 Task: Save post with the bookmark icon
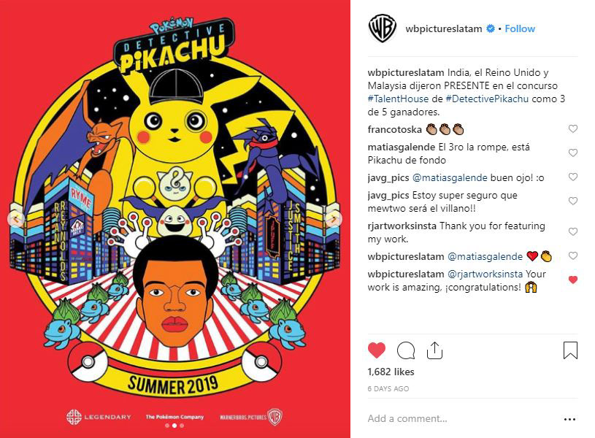pyautogui.click(x=570, y=350)
